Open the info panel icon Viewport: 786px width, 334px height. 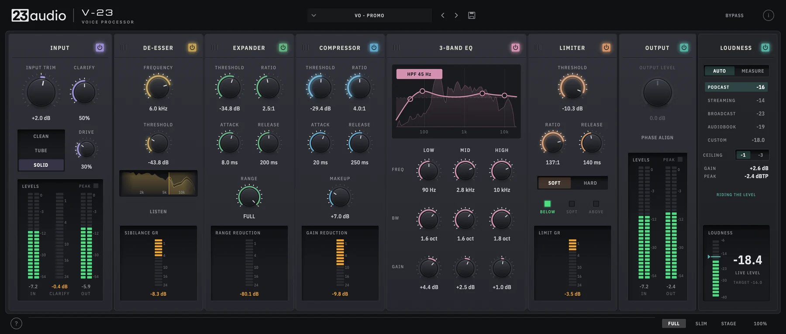(769, 15)
